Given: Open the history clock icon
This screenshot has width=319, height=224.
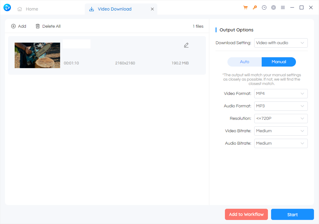Looking at the screenshot, I should pos(264,8).
